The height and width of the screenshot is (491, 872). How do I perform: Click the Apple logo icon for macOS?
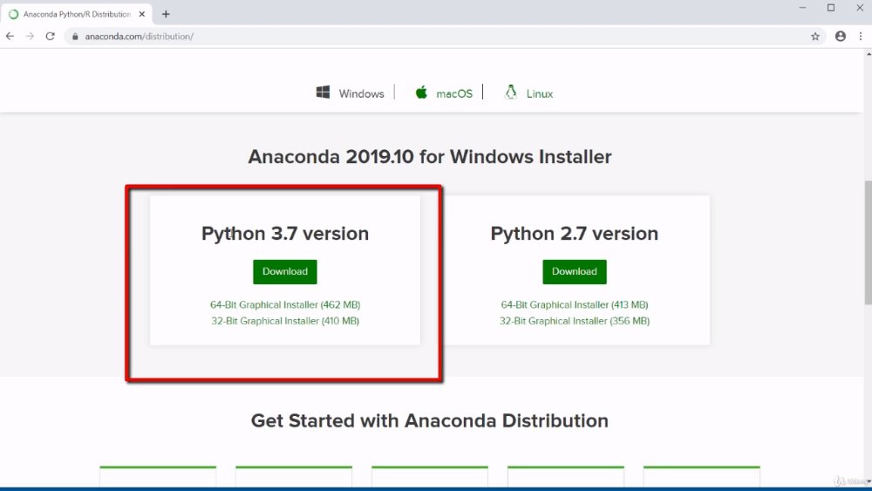[421, 92]
